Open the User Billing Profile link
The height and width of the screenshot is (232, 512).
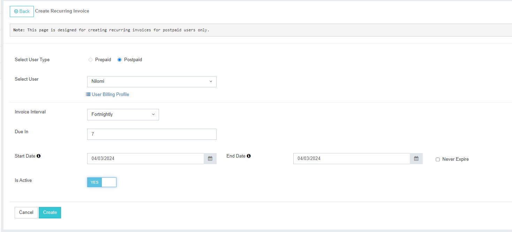tap(110, 95)
